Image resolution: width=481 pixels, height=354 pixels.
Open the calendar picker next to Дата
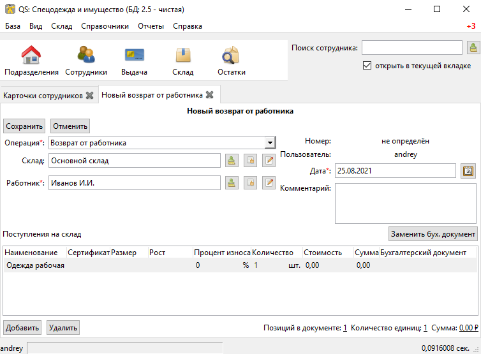coord(468,170)
